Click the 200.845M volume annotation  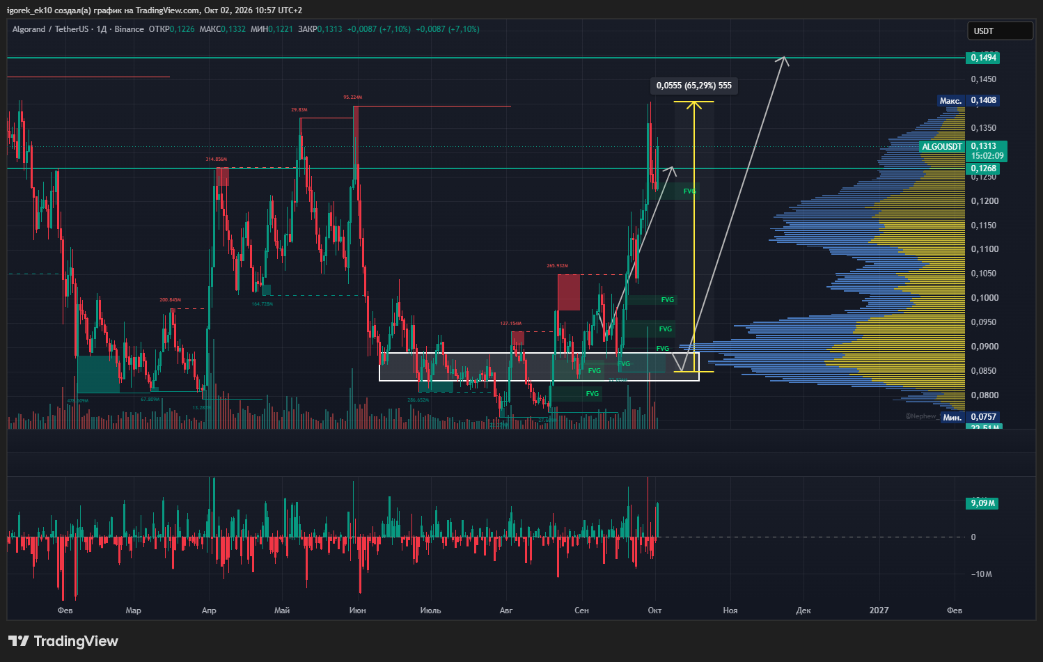pos(170,300)
